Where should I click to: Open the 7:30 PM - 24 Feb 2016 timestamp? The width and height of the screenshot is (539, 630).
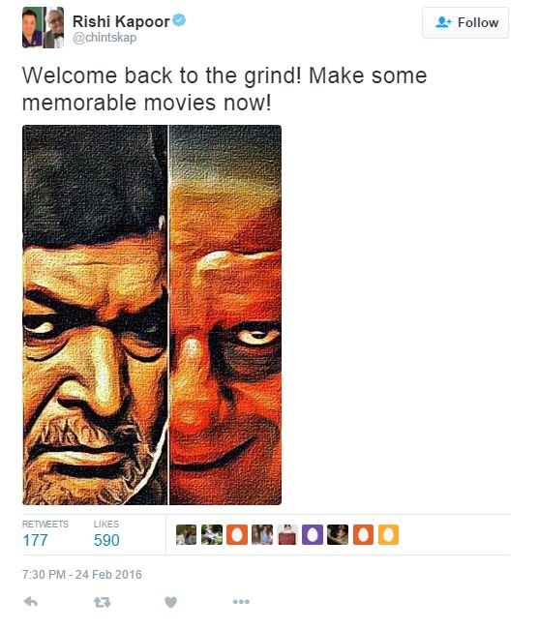(82, 574)
